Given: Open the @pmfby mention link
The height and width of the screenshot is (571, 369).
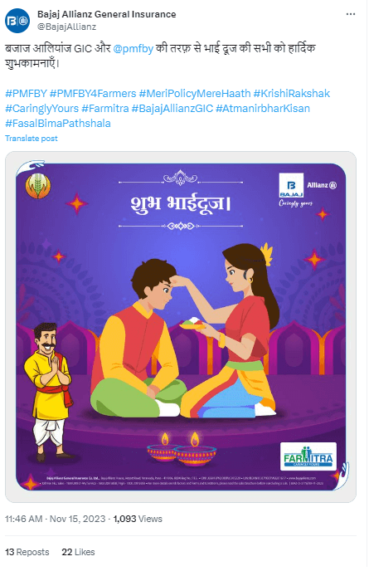Looking at the screenshot, I should point(134,48).
